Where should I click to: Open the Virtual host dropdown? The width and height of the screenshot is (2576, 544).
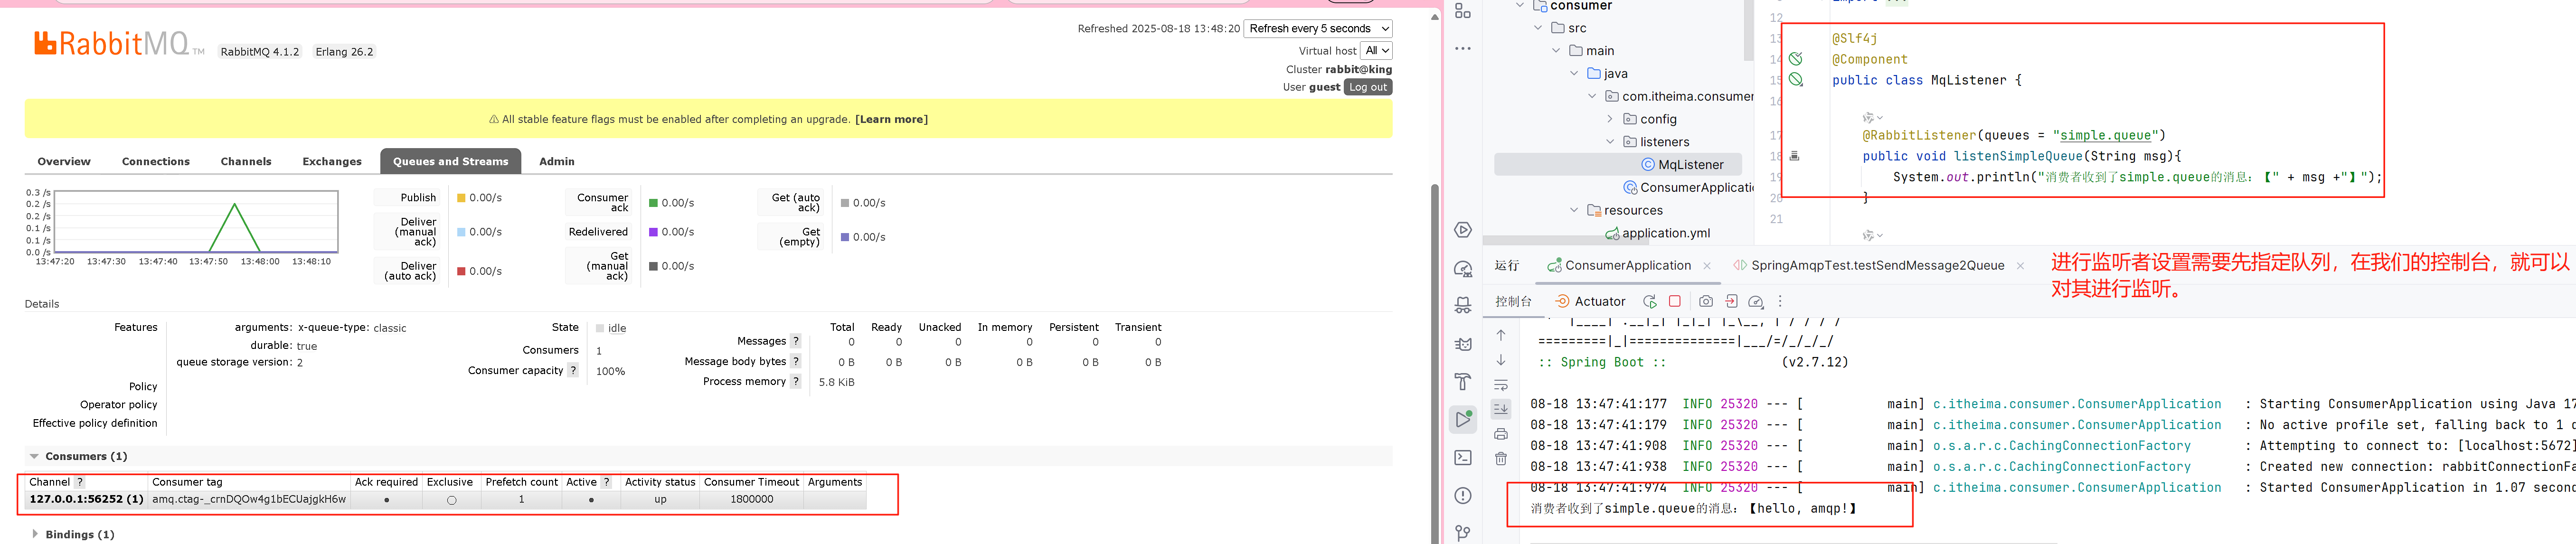click(1377, 51)
